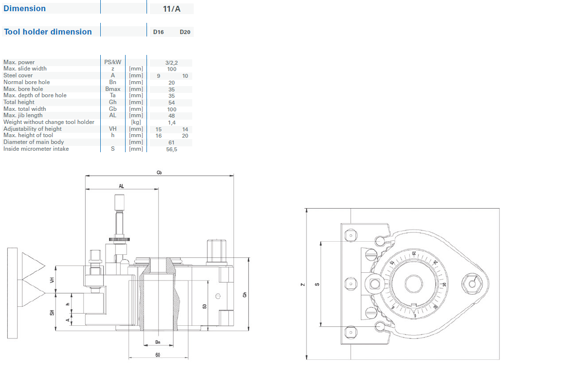Click the "Max. power" row label

pyautogui.click(x=19, y=62)
